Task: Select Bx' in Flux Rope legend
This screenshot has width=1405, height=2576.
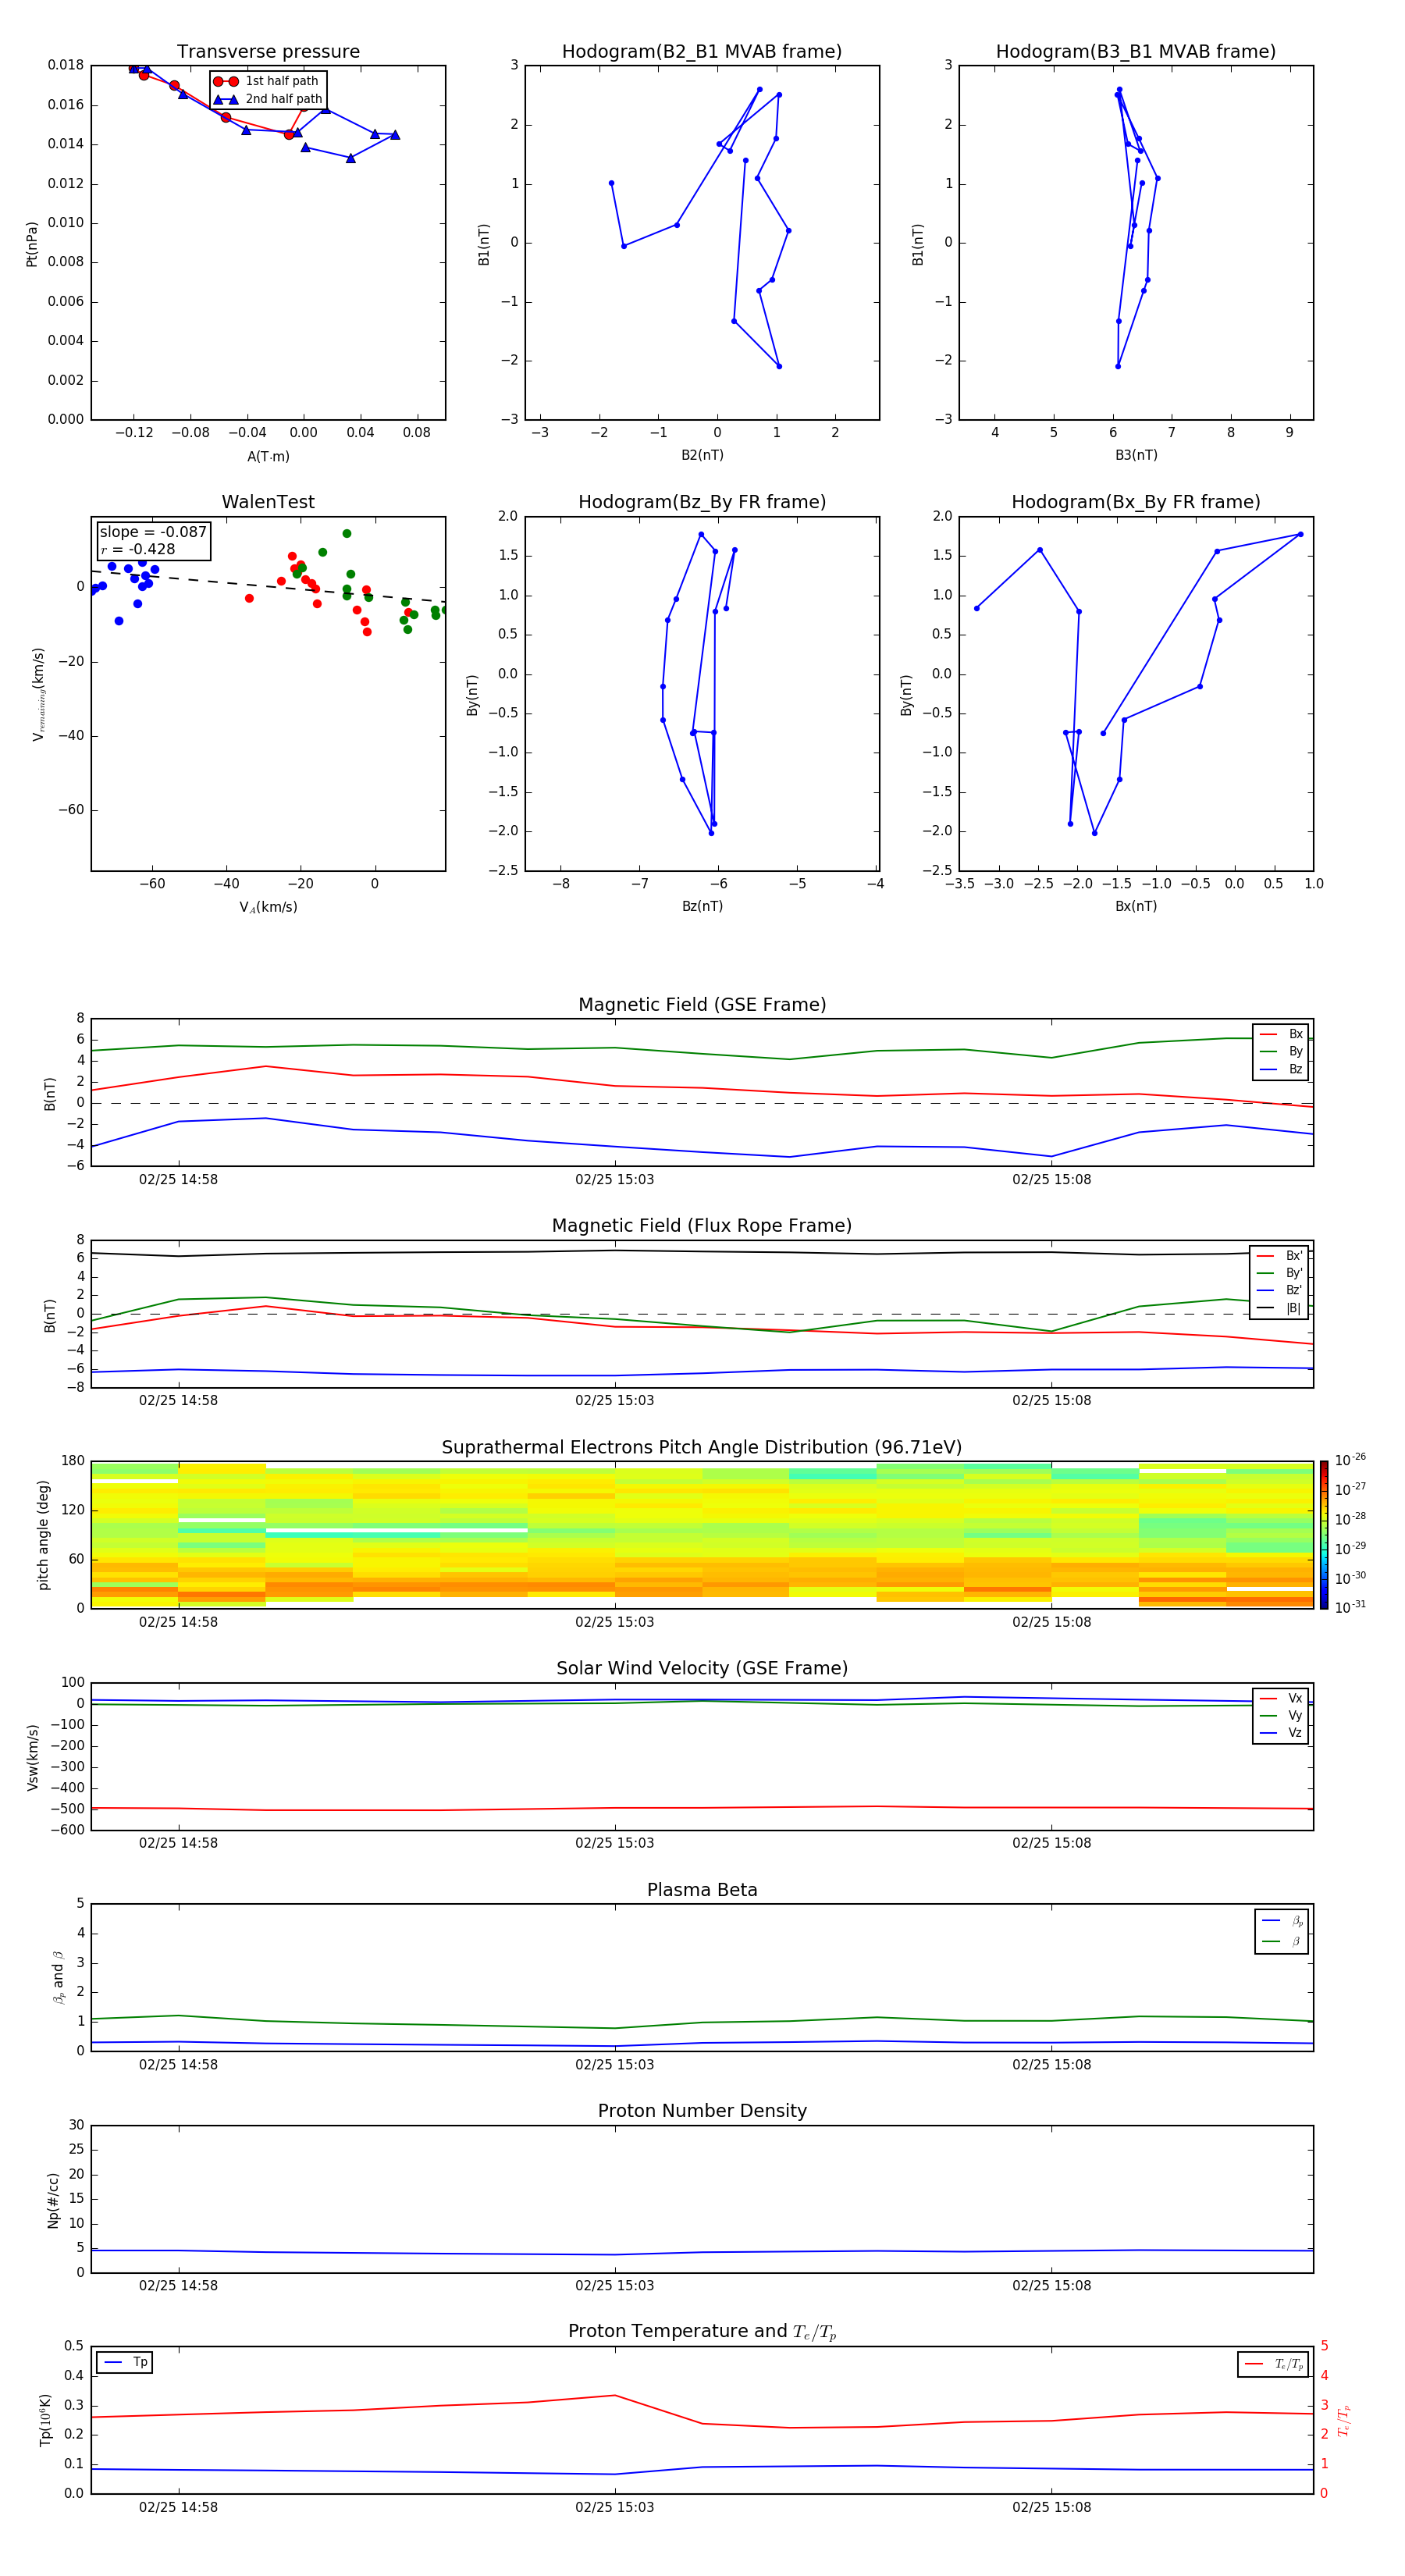Action: (1280, 1256)
